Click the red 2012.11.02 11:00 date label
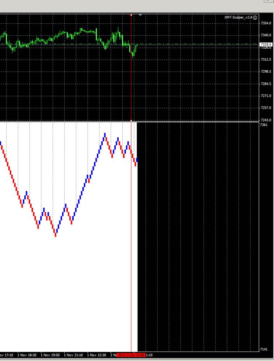 (x=131, y=355)
